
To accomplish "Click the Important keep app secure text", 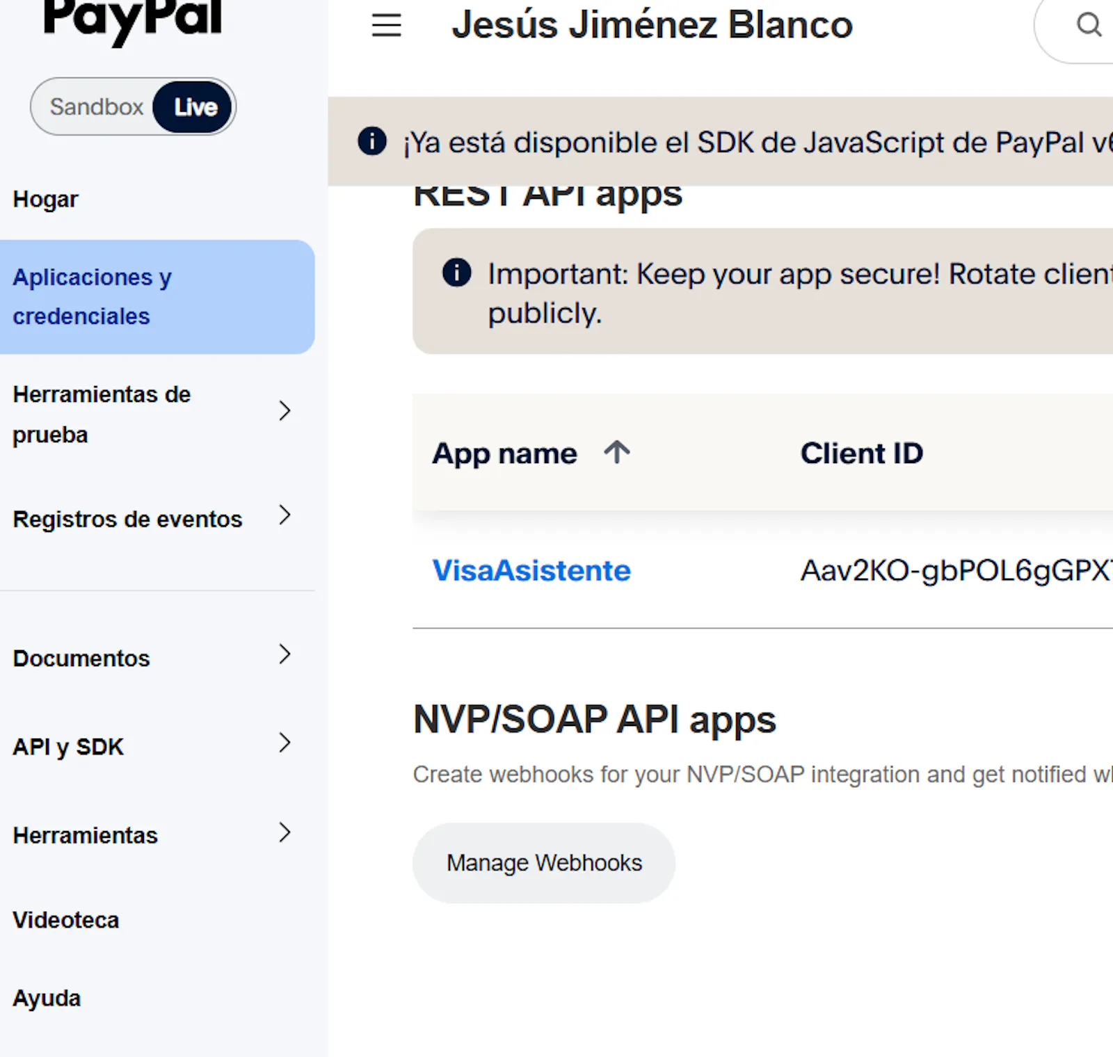I will click(x=800, y=293).
